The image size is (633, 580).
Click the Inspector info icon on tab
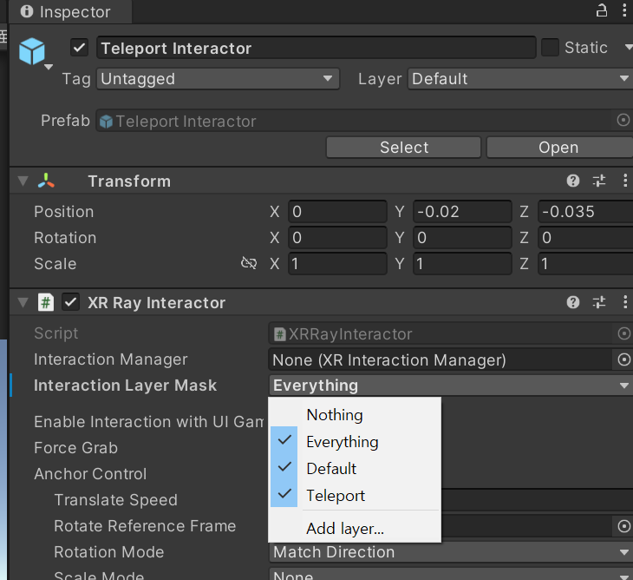pos(27,11)
